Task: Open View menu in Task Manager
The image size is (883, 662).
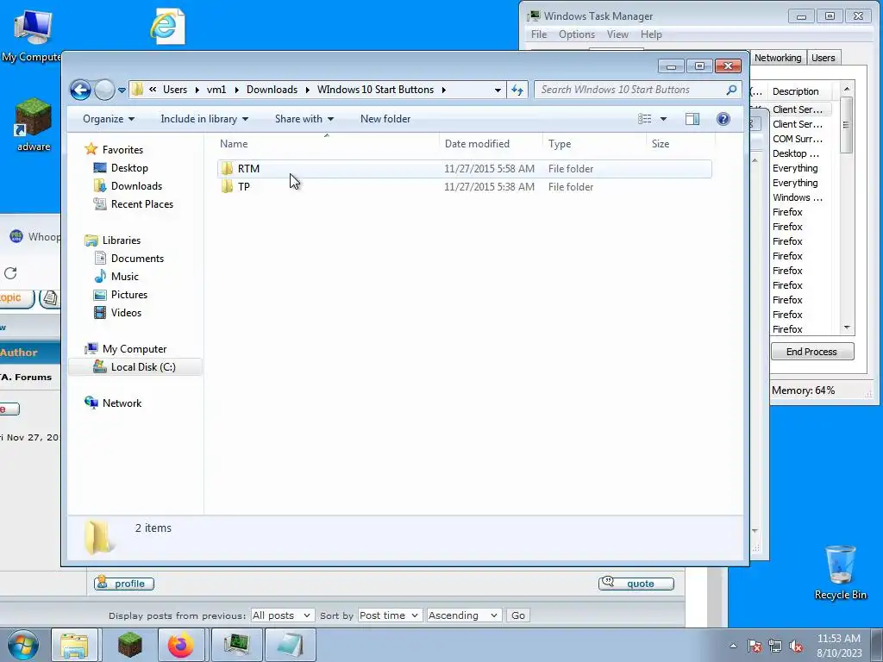Action: pyautogui.click(x=617, y=34)
